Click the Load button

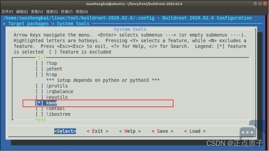coord(195,131)
